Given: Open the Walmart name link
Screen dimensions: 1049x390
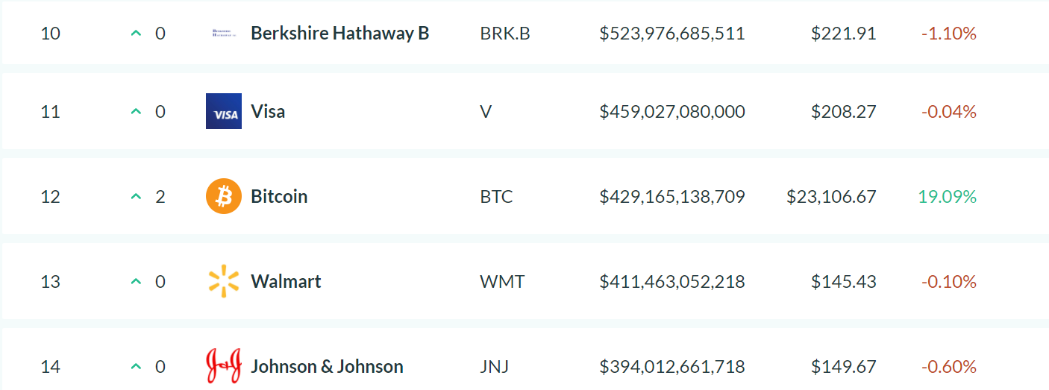Looking at the screenshot, I should pyautogui.click(x=286, y=282).
